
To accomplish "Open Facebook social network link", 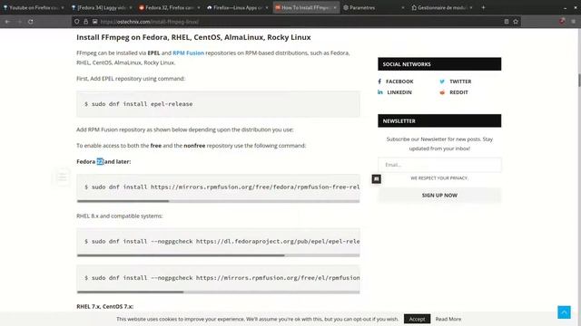I will [x=399, y=81].
